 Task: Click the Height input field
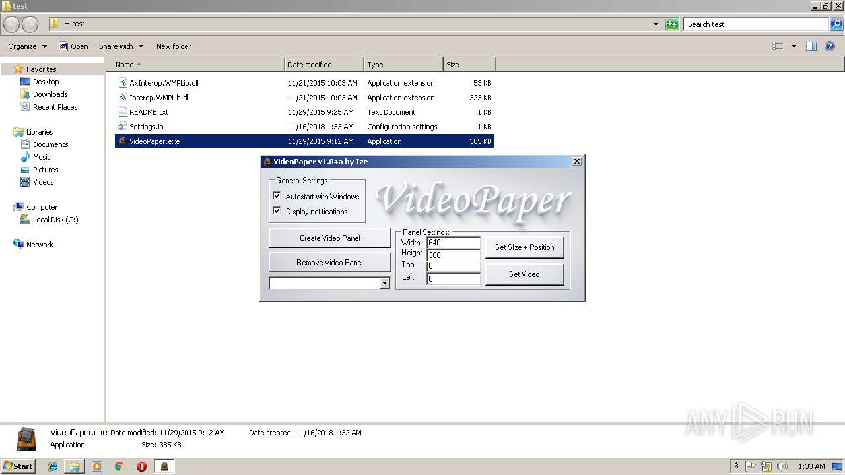454,255
